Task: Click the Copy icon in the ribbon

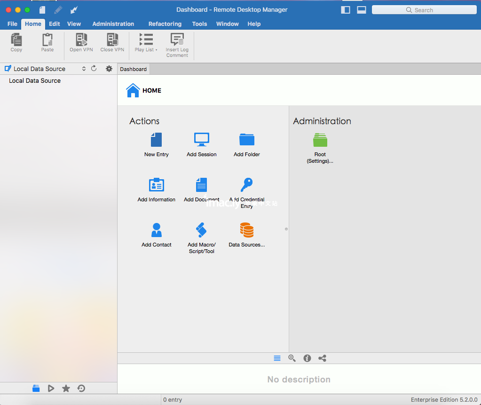Action: pos(16,40)
